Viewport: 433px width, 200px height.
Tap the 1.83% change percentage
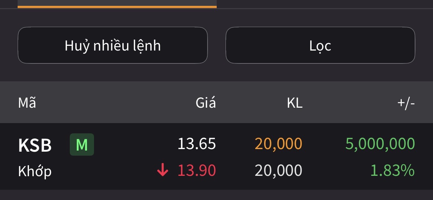pyautogui.click(x=392, y=170)
